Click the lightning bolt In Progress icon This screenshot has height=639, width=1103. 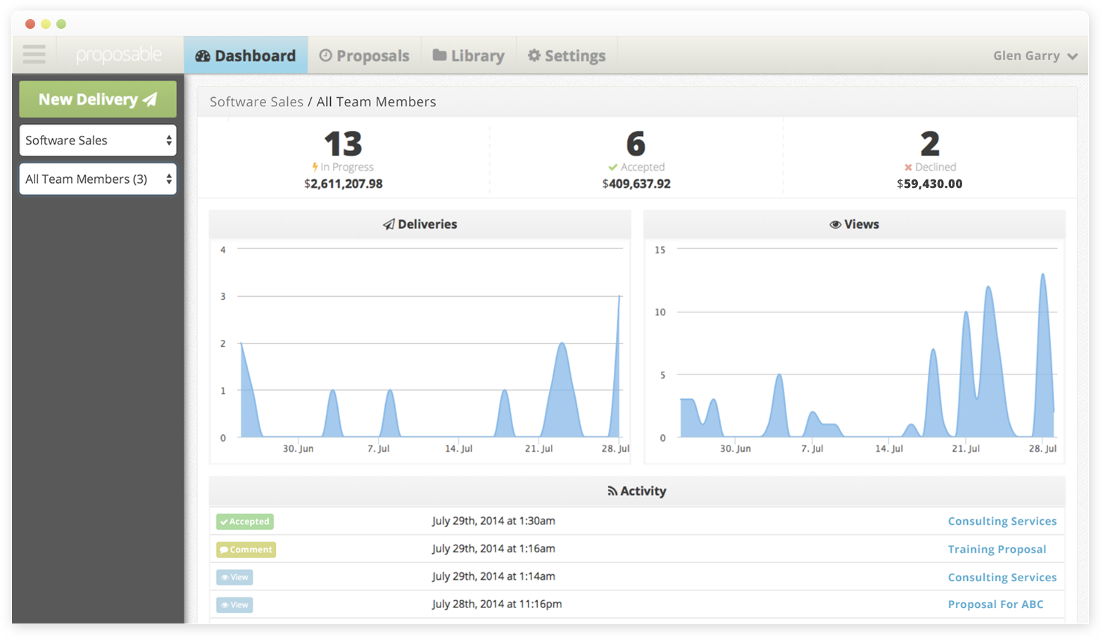click(x=315, y=167)
